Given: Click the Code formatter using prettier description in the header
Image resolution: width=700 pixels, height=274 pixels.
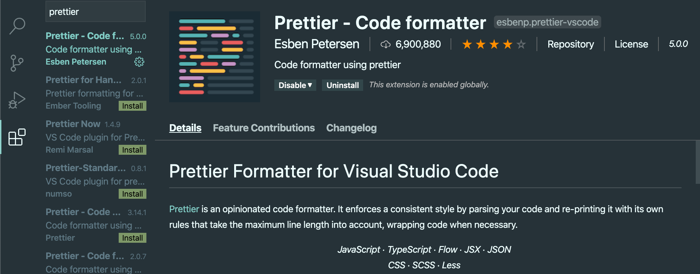Looking at the screenshot, I should click(337, 65).
